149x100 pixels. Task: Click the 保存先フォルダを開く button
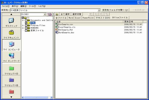(x=115, y=10)
